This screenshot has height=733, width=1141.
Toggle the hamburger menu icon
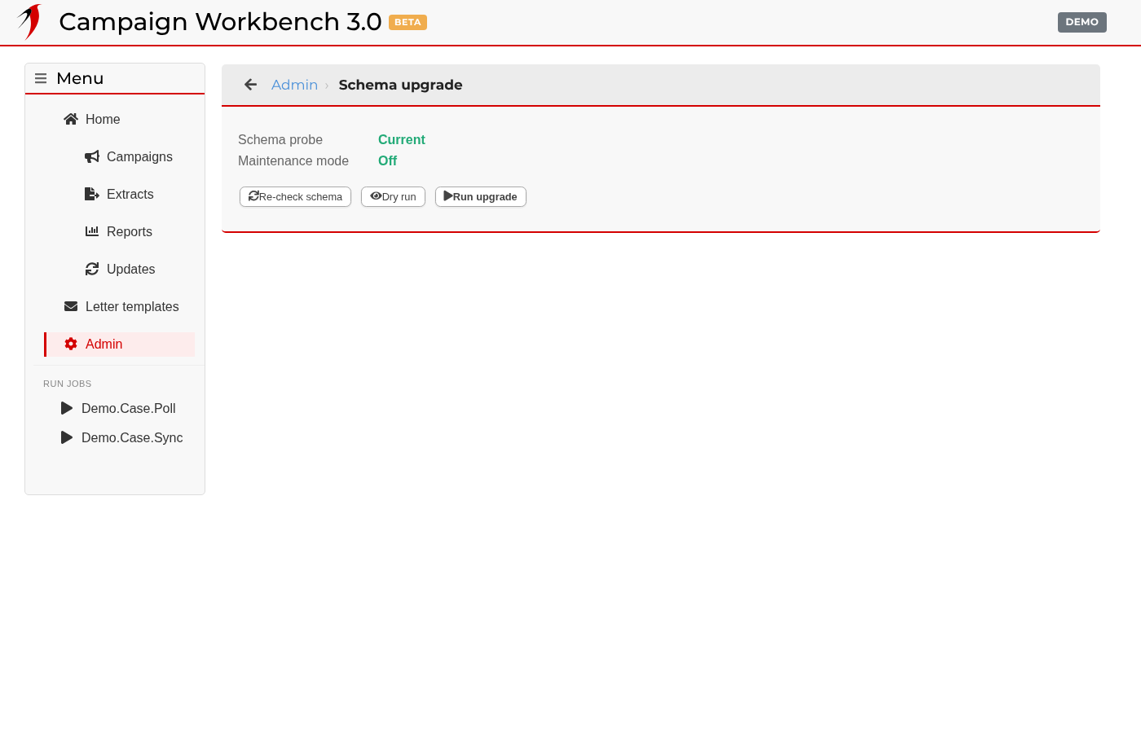click(x=41, y=79)
